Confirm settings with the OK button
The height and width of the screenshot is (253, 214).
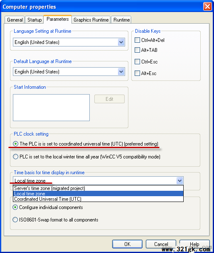[x=128, y=244]
